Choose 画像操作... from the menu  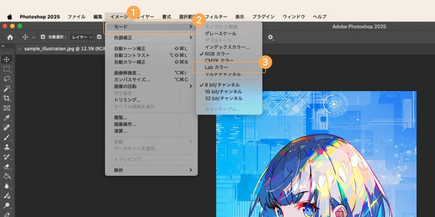pos(151,124)
